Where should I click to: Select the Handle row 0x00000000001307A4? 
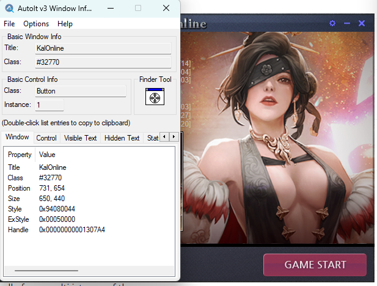tap(89, 230)
